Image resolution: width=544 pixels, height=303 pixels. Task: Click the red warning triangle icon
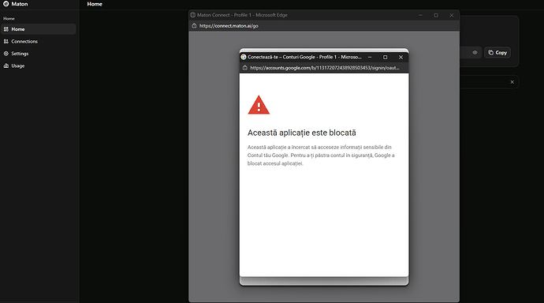[x=259, y=105]
